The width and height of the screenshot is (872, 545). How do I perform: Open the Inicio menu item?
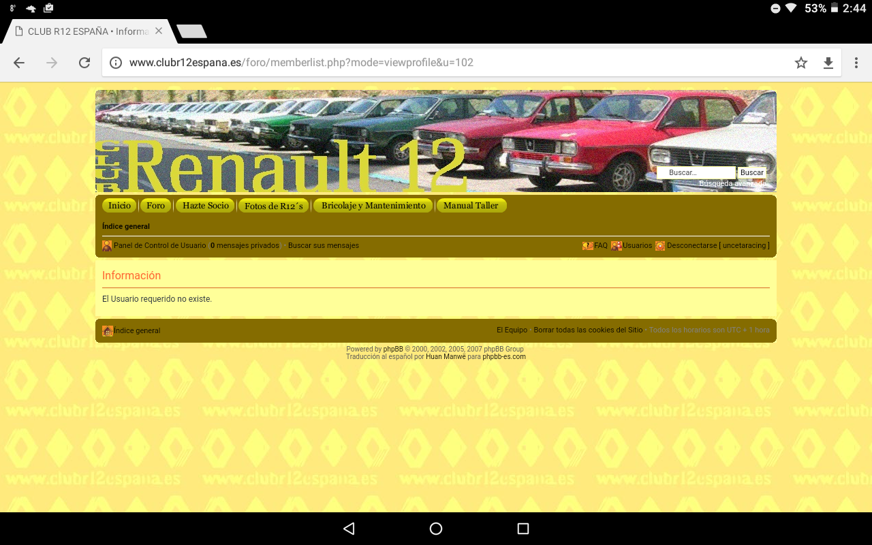[x=119, y=206]
